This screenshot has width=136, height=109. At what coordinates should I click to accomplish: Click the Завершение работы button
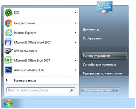pos(97,90)
